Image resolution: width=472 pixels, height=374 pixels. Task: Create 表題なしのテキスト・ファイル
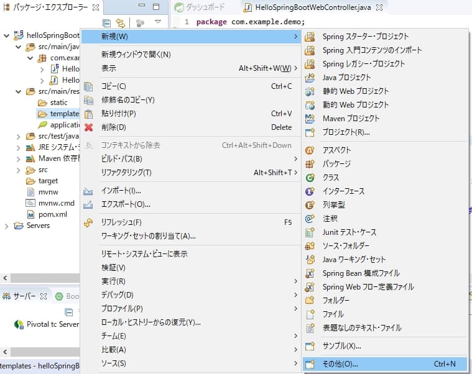pyautogui.click(x=384, y=327)
